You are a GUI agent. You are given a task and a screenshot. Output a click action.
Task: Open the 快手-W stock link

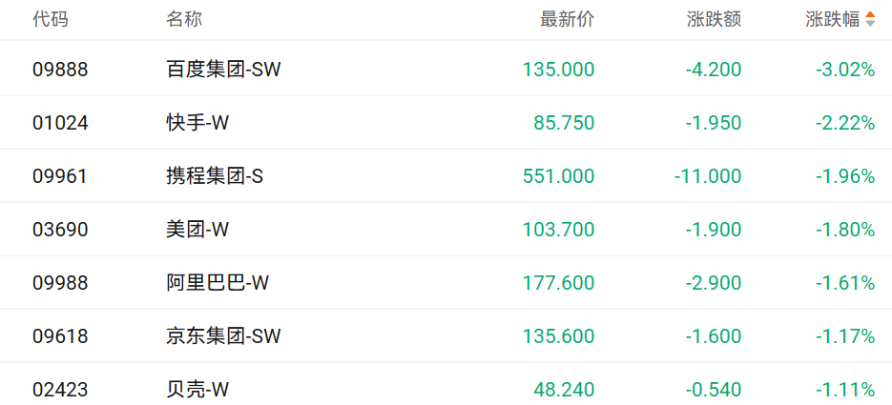coord(197,122)
